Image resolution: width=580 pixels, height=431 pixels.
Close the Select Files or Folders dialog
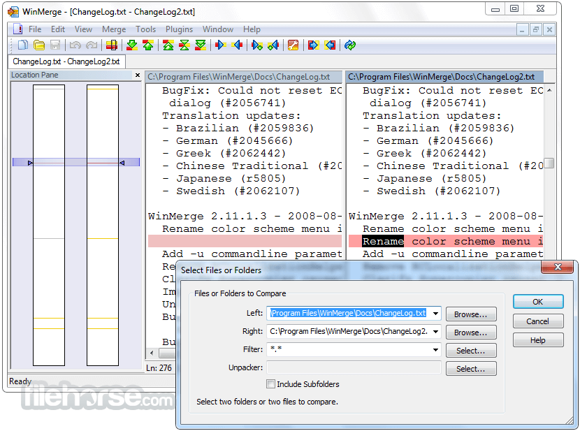558,267
